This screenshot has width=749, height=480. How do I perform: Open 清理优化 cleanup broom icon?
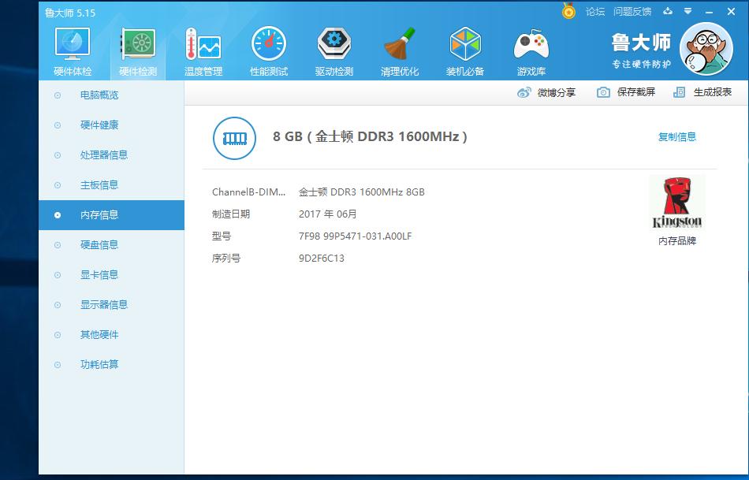[400, 51]
